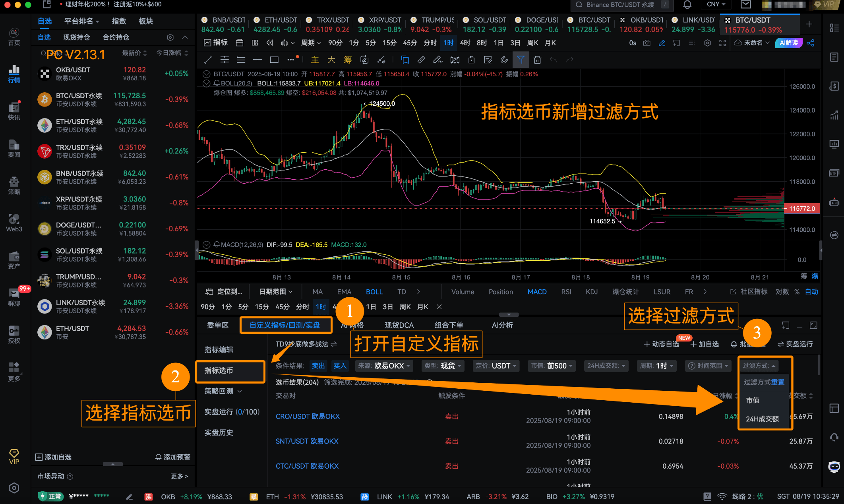Image resolution: width=844 pixels, height=504 pixels.
Task: Open the 日期范围 date range dropdown
Action: point(276,292)
